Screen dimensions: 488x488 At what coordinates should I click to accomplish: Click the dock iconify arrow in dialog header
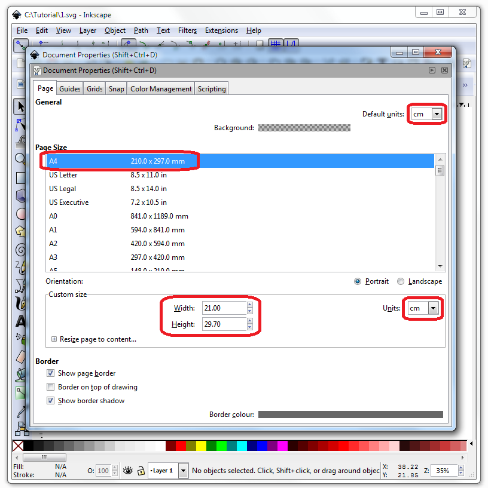click(x=432, y=70)
